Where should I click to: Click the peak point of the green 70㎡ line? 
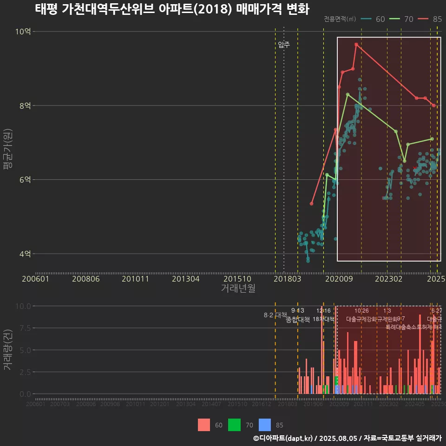click(348, 94)
